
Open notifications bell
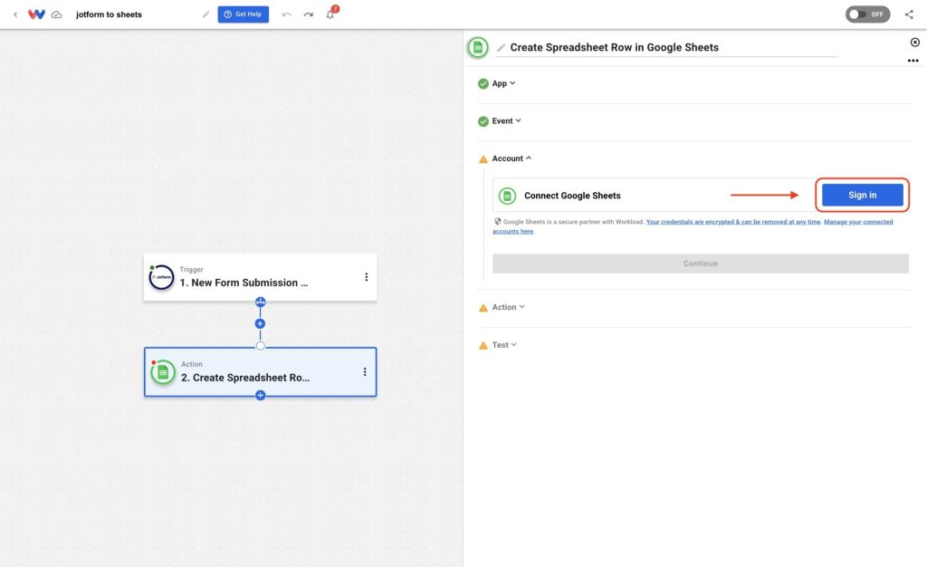pyautogui.click(x=330, y=14)
